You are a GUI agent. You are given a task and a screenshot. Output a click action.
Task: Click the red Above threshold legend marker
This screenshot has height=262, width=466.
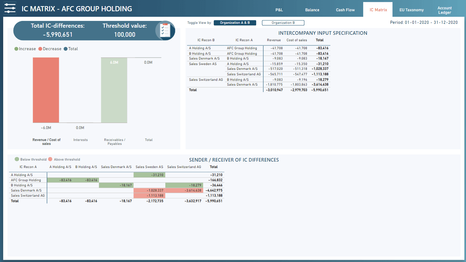pos(50,159)
